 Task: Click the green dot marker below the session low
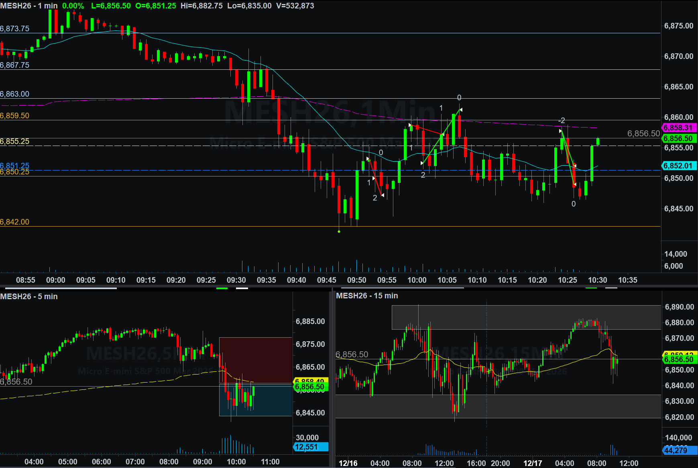pyautogui.click(x=339, y=231)
